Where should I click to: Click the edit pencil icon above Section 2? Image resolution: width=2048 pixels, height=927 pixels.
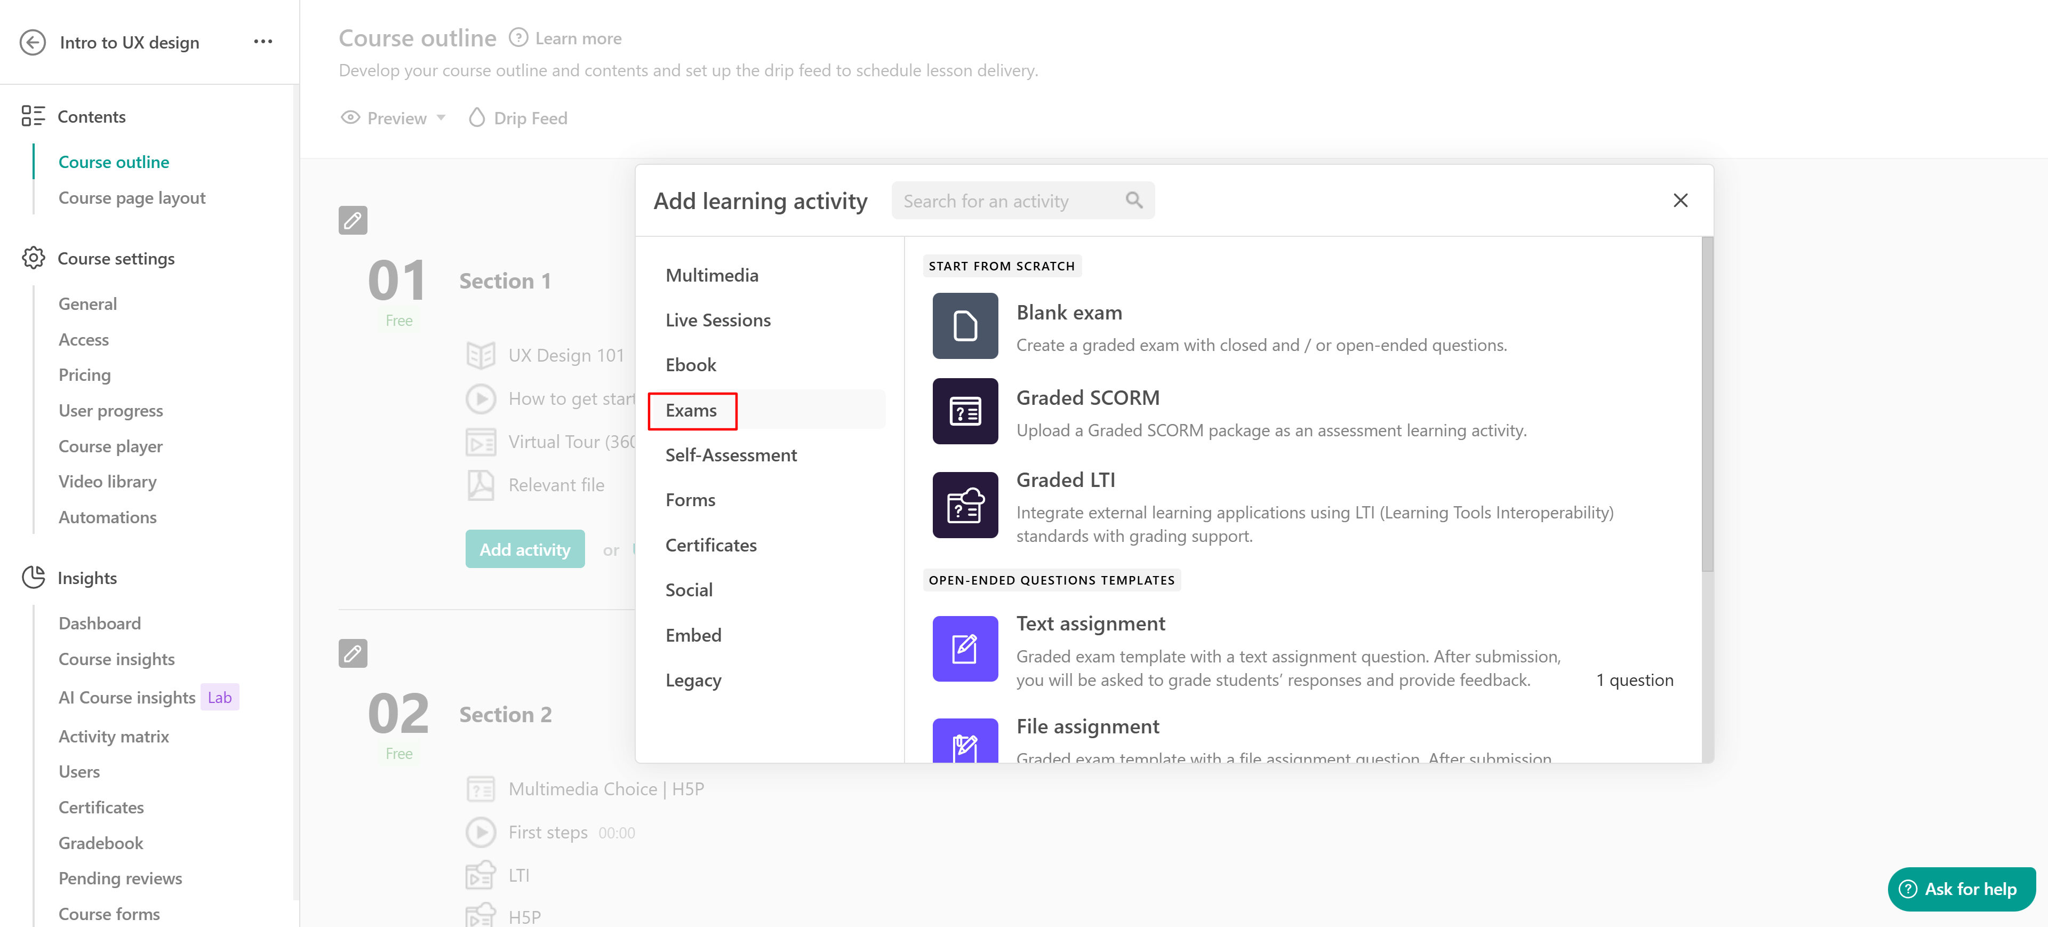(352, 653)
